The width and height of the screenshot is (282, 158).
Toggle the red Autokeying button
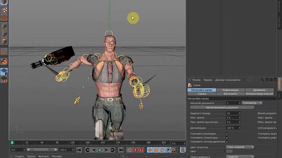pos(135,150)
